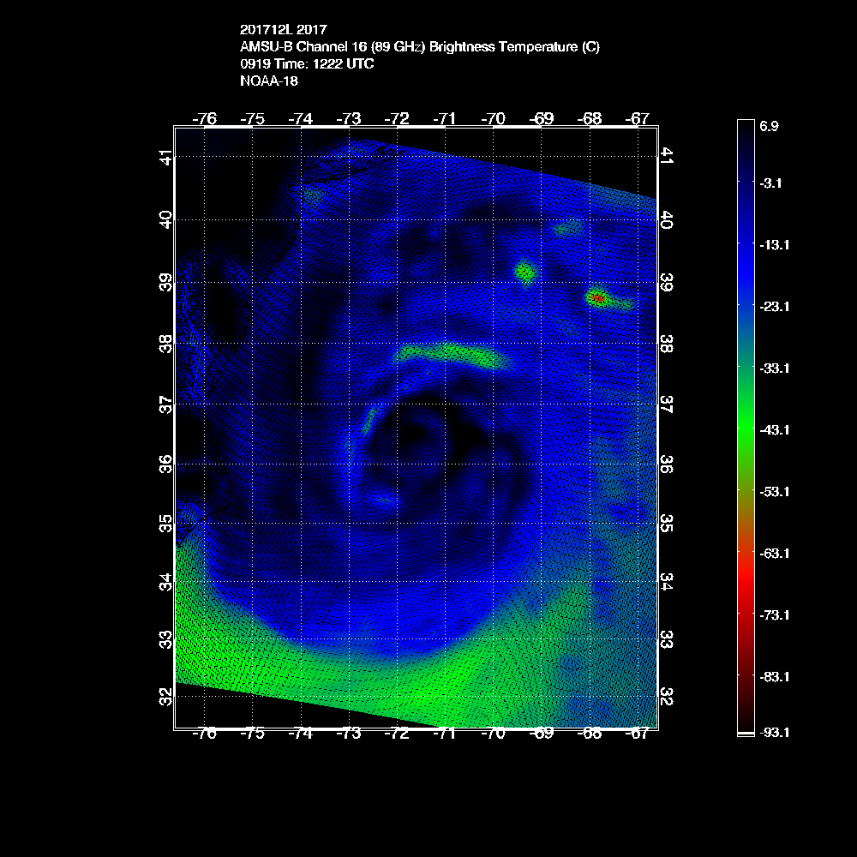Click the "AMSU-B Channel 16 (89 GHz) Brightness Temperature (C)" title

[x=420, y=47]
